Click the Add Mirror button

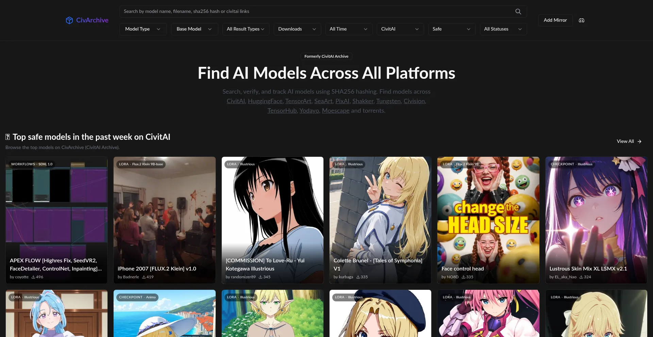(555, 20)
